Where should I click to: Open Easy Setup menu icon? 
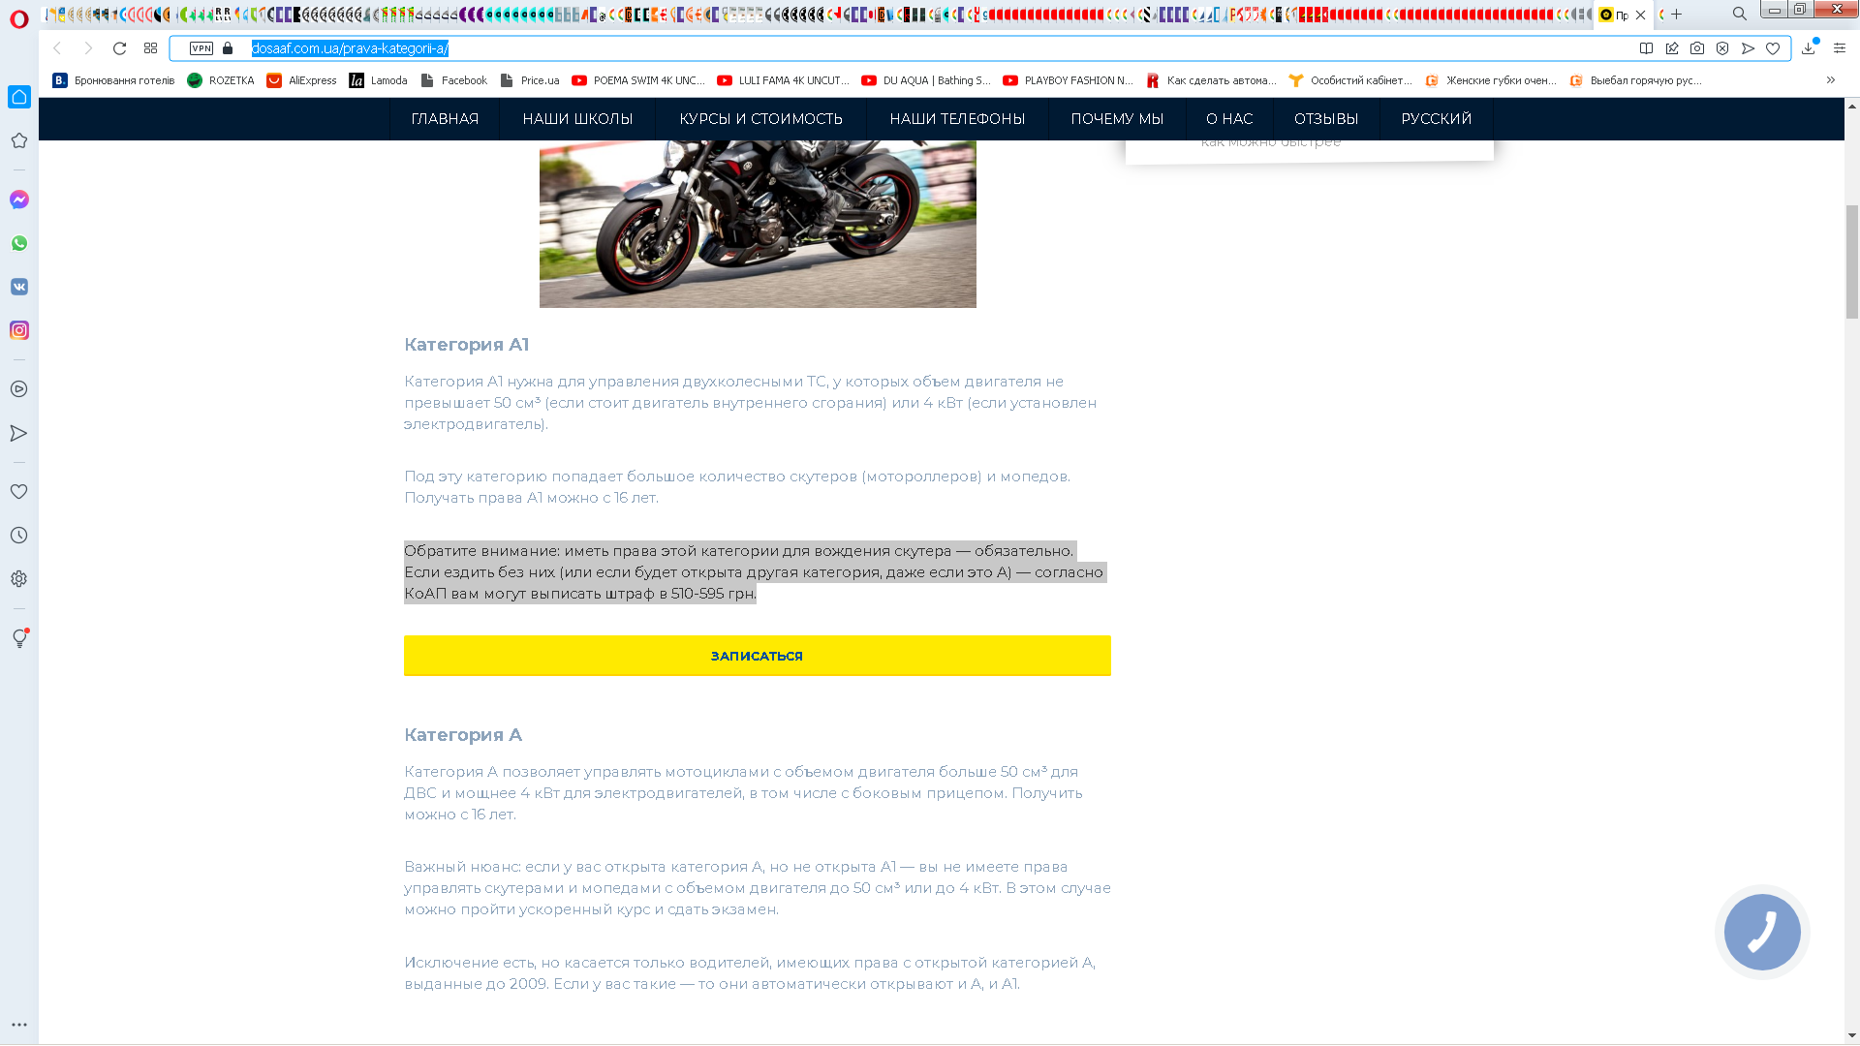click(x=1840, y=48)
